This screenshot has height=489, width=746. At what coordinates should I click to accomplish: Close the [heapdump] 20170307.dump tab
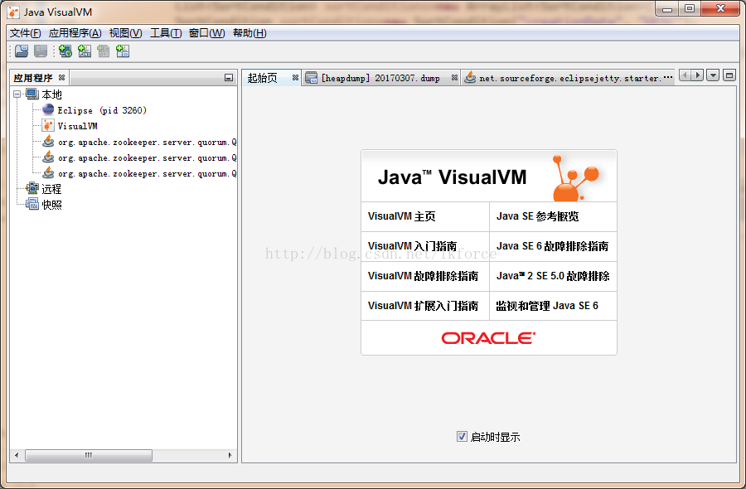pyautogui.click(x=454, y=78)
